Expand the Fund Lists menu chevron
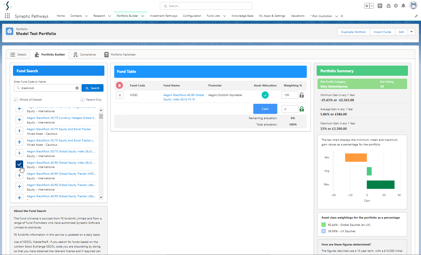Viewport: 421px width, 255px height. click(224, 16)
